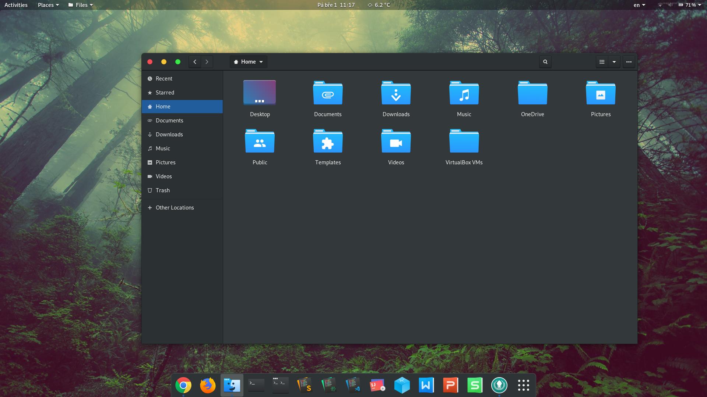The height and width of the screenshot is (397, 707).
Task: Open the view options dropdown arrow
Action: pyautogui.click(x=614, y=62)
